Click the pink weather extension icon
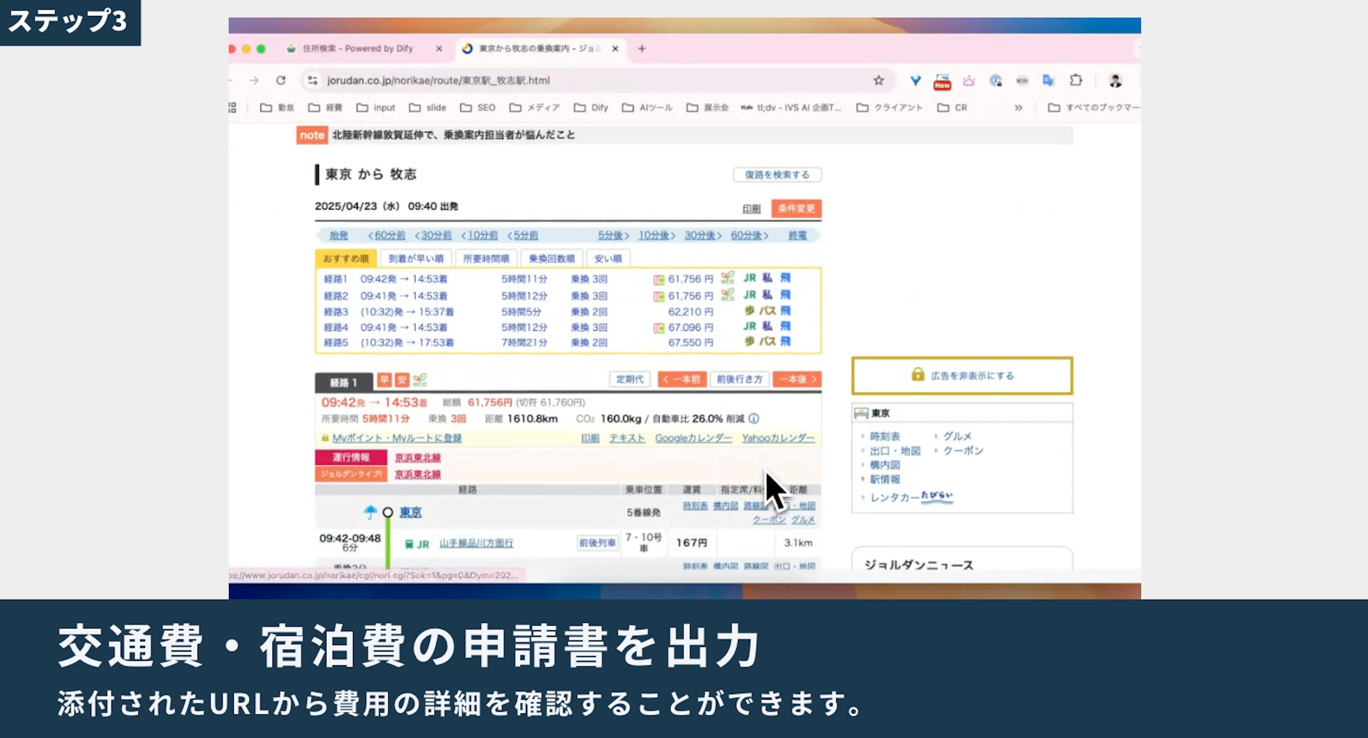 point(969,81)
